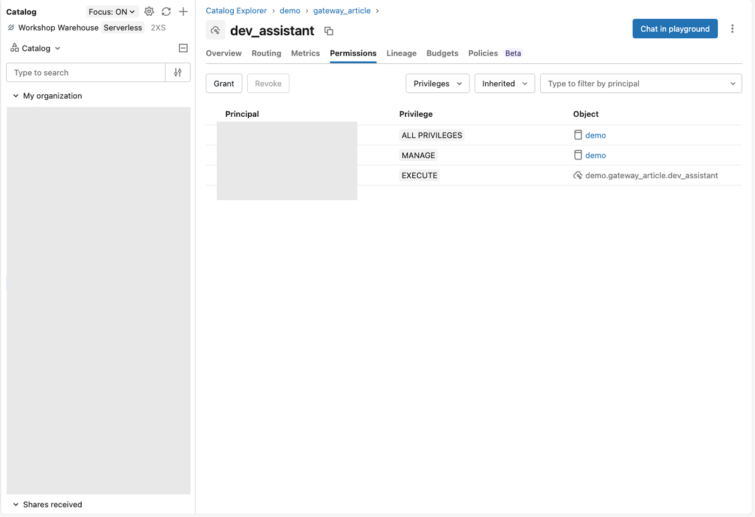
Task: Open the Inherited filter dropdown
Action: click(x=505, y=83)
